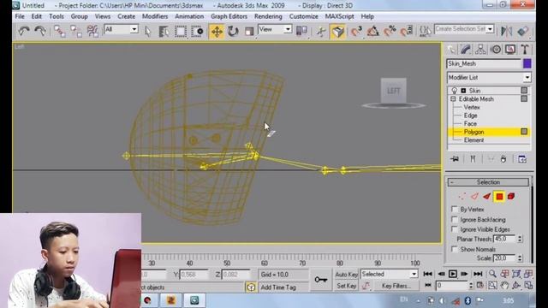
Task: Click Rectangular Selection Region icon
Action: [181, 32]
